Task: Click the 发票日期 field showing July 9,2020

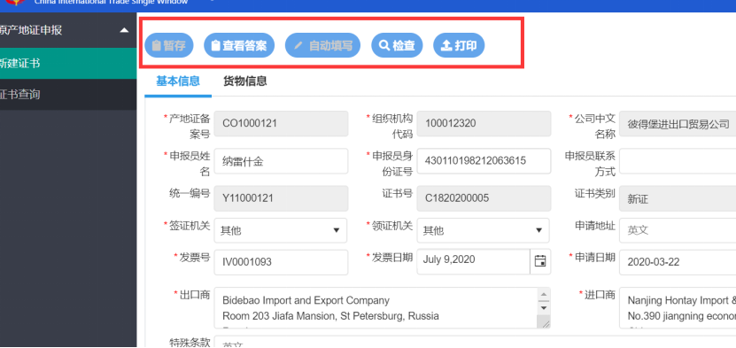Action: tap(473, 261)
